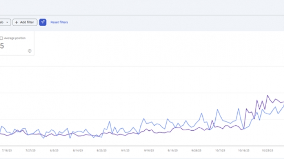Click the 10/25/25 date label
The width and height of the screenshot is (284, 159).
[267, 150]
